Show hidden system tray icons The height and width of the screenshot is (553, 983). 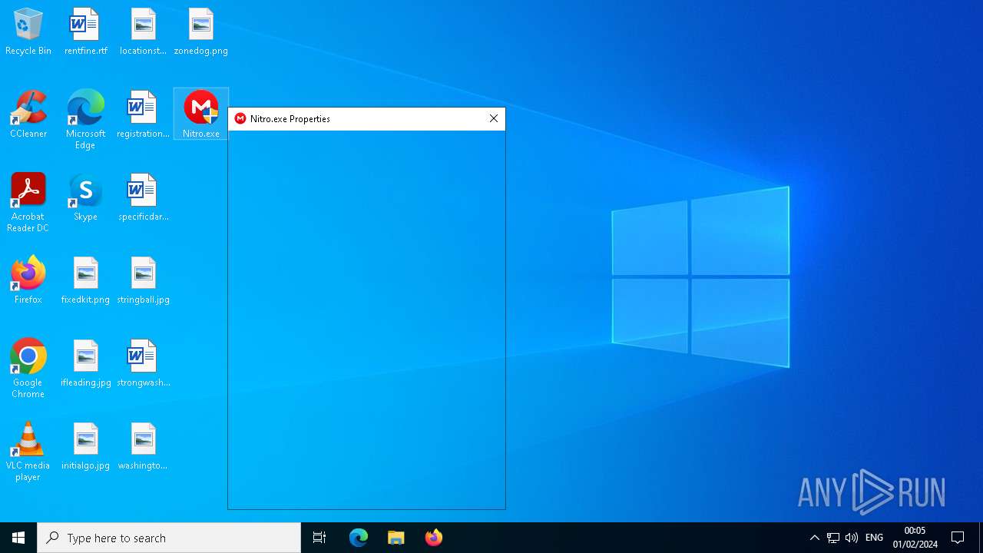tap(815, 538)
